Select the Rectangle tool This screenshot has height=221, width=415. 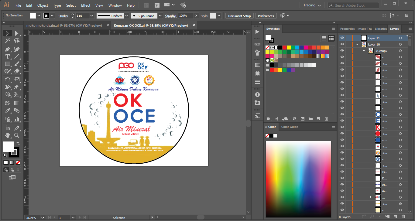pos(8,64)
